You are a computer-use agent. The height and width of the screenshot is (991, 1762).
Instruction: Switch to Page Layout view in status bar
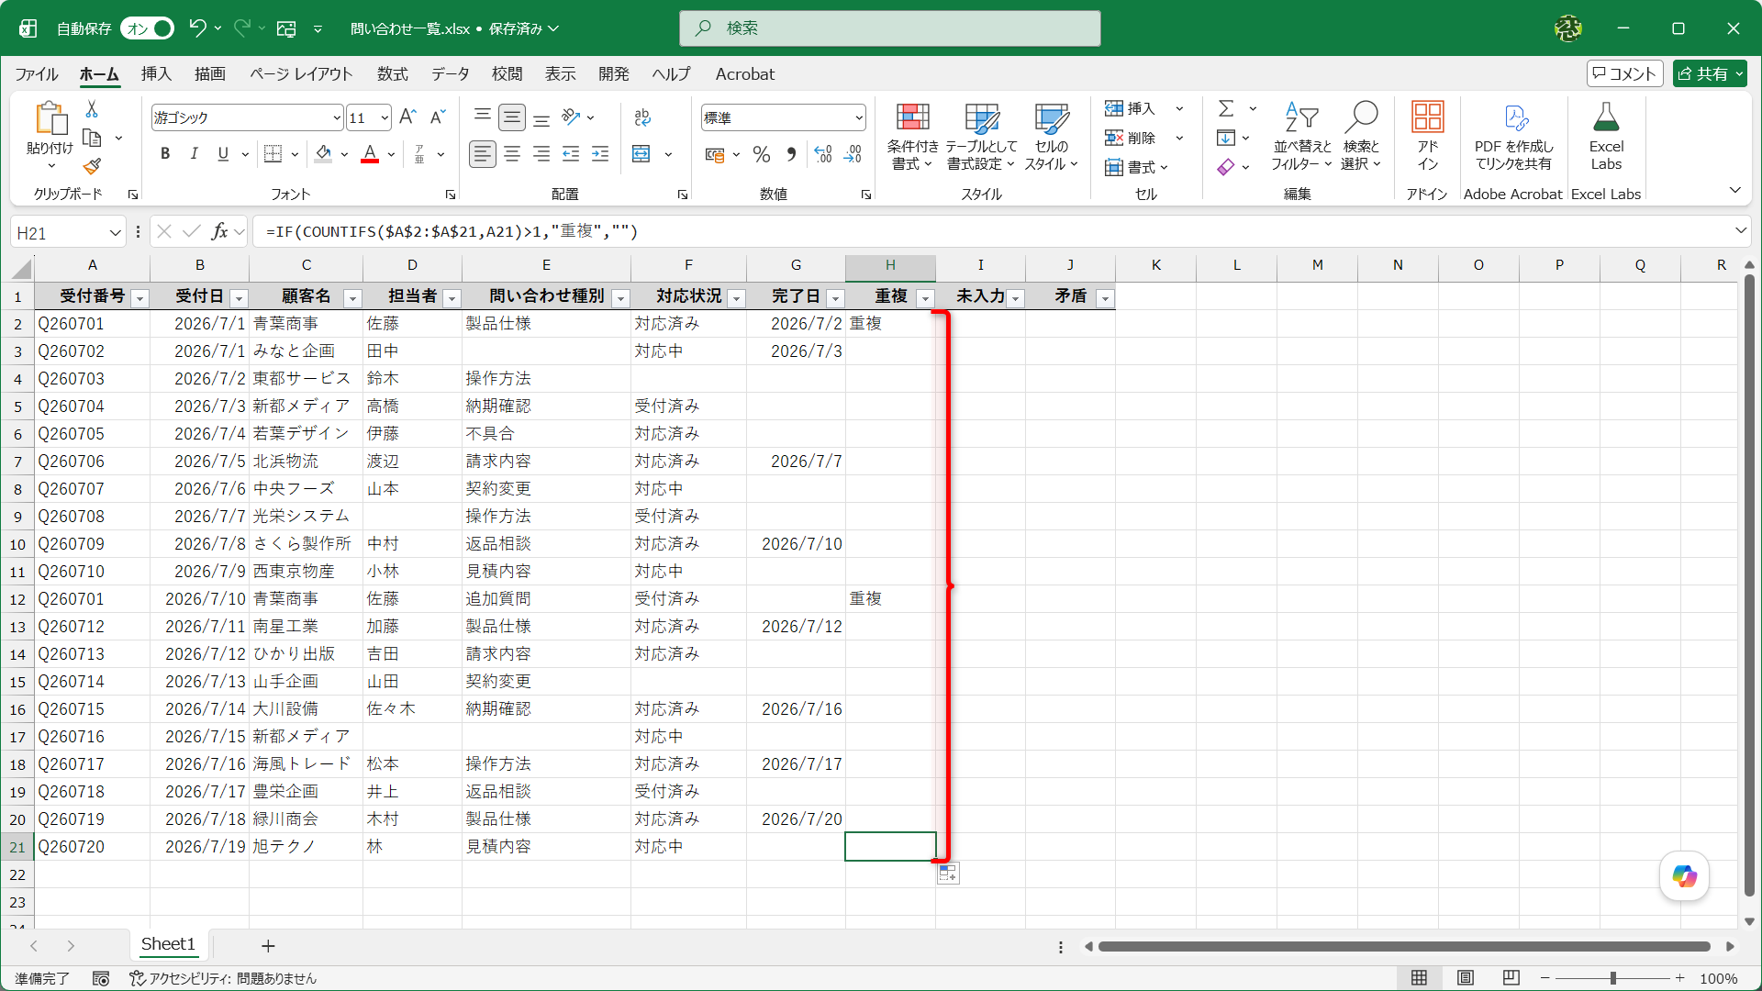click(x=1466, y=978)
